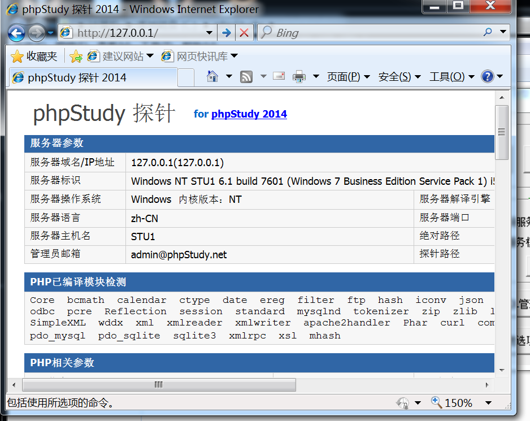Click the xmlrpc module name
The image size is (530, 421).
coord(247,336)
